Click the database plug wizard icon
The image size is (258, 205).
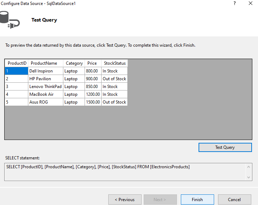pos(10,20)
